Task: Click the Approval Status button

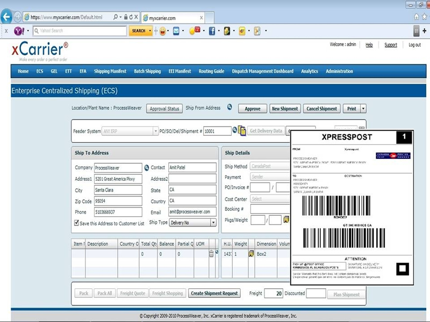Action: coord(164,109)
